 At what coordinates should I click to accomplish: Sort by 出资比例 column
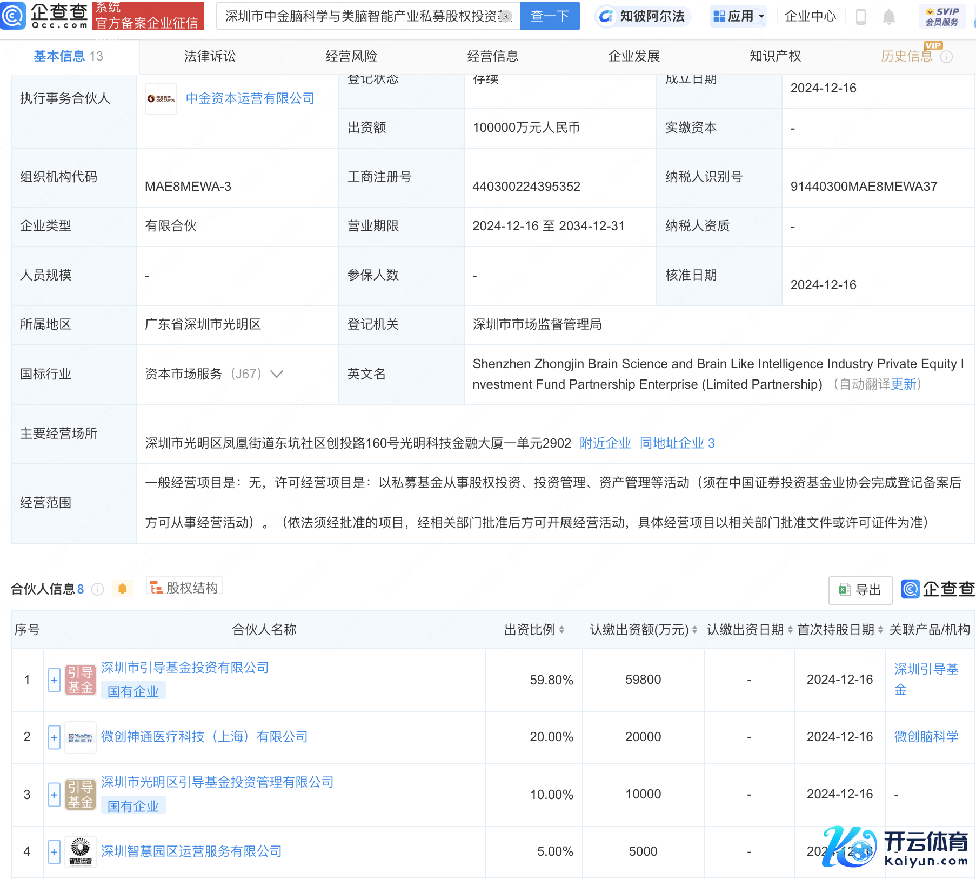562,630
